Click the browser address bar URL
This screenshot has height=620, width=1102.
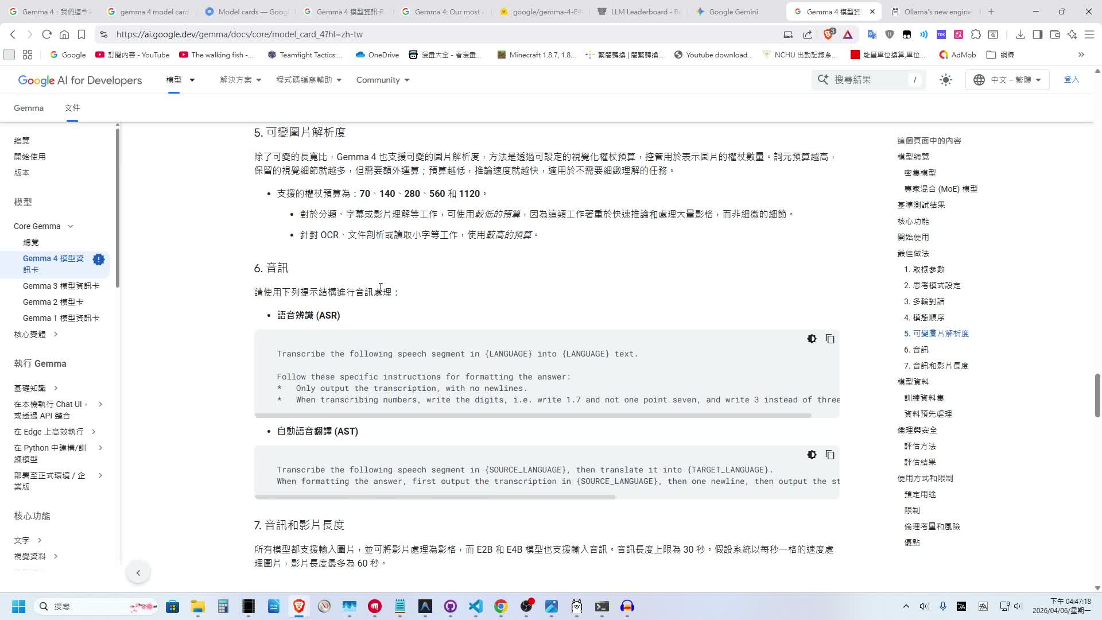[x=239, y=34]
